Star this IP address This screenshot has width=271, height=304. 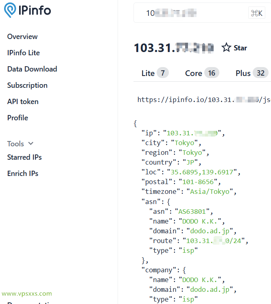(x=234, y=48)
